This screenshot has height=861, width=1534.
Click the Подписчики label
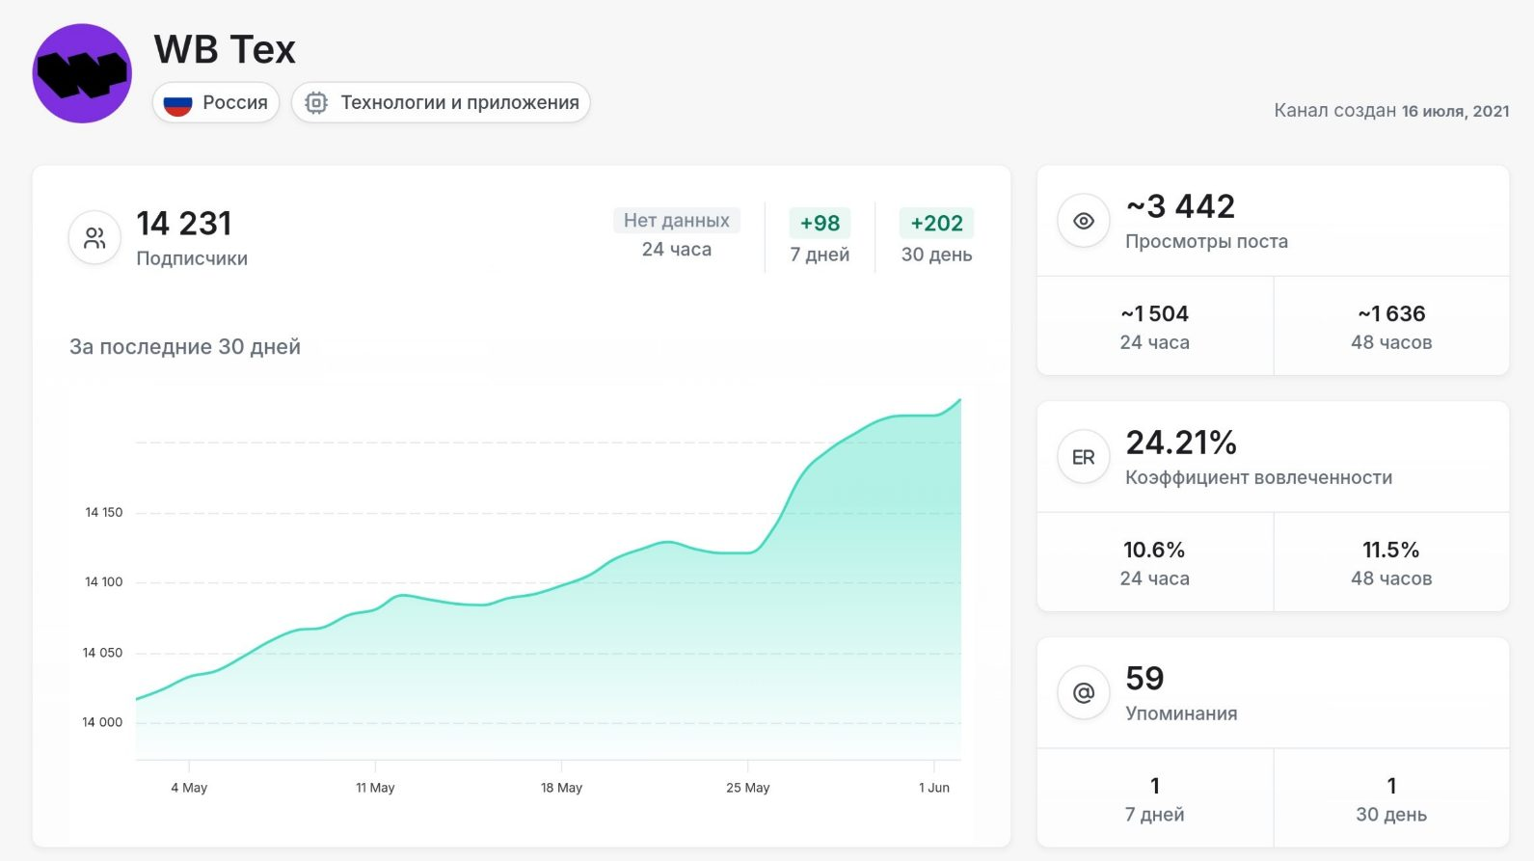click(192, 258)
